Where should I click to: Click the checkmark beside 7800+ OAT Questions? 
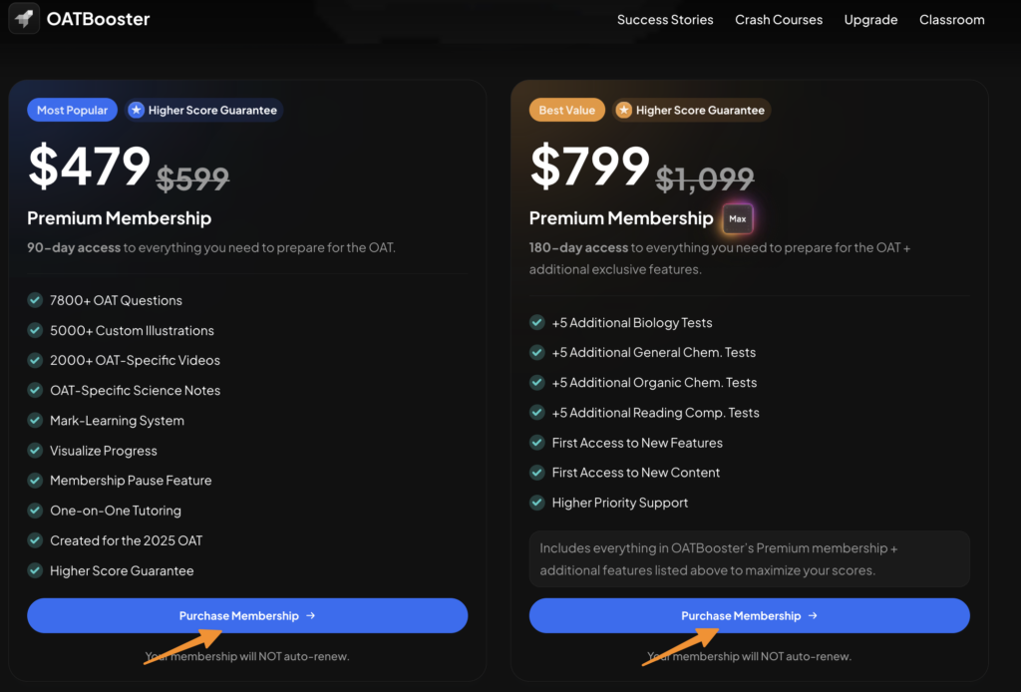pyautogui.click(x=35, y=300)
